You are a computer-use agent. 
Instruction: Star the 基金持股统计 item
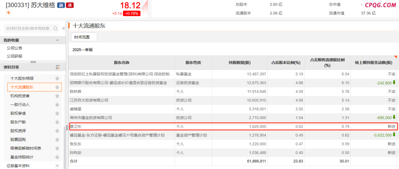tap(57, 157)
